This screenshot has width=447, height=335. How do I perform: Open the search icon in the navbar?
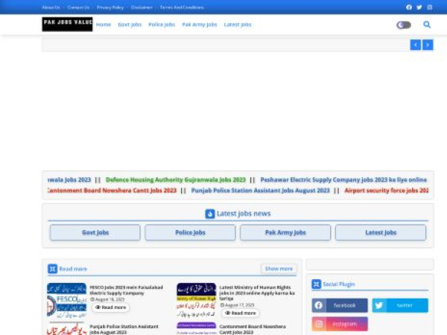427,25
